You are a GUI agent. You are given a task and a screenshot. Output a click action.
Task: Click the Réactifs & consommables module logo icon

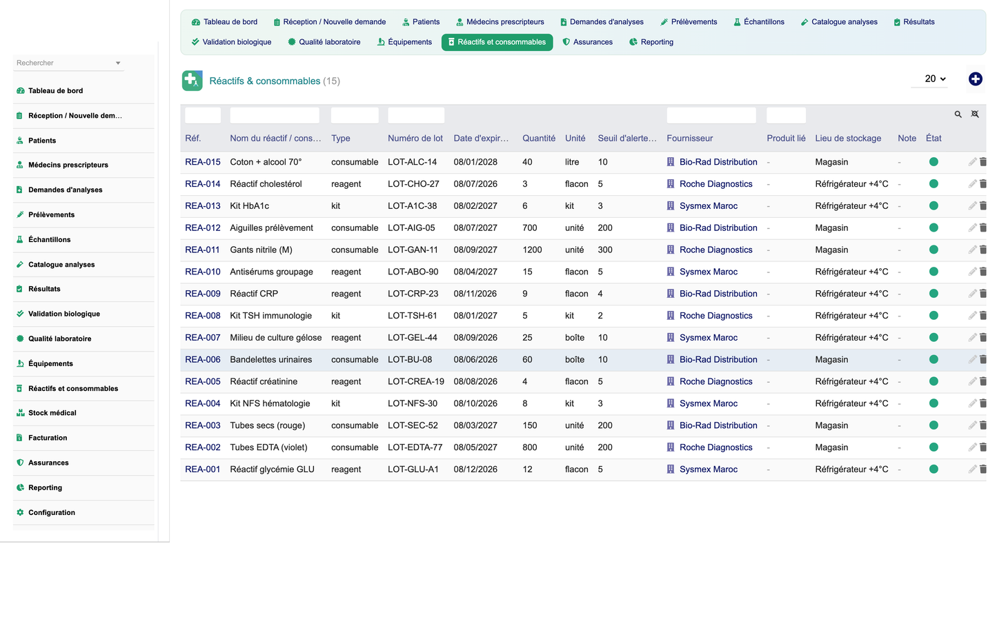[193, 81]
